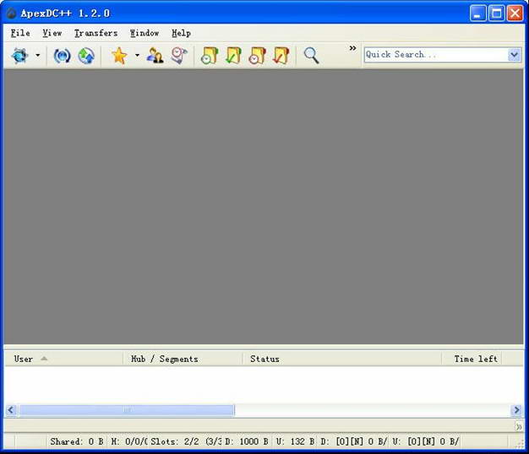Screen dimensions: 529x454
Task: Open the Finished Downloads icon
Action: click(233, 56)
